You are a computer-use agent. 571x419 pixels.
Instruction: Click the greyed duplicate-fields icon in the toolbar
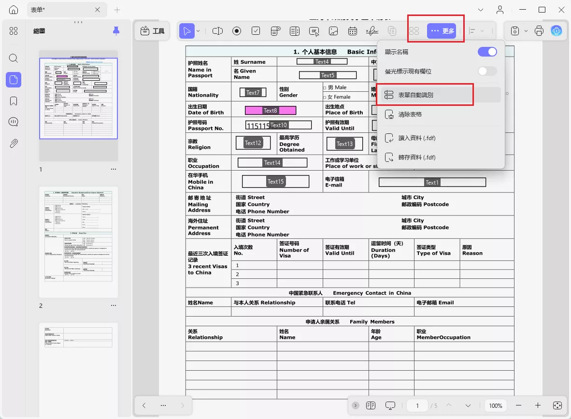click(392, 31)
